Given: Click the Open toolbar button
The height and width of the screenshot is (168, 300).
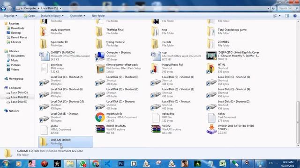Looking at the screenshot, I should tap(29, 16).
